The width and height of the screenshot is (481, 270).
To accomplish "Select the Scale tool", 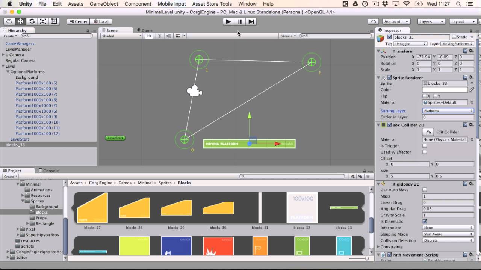I will pos(43,21).
